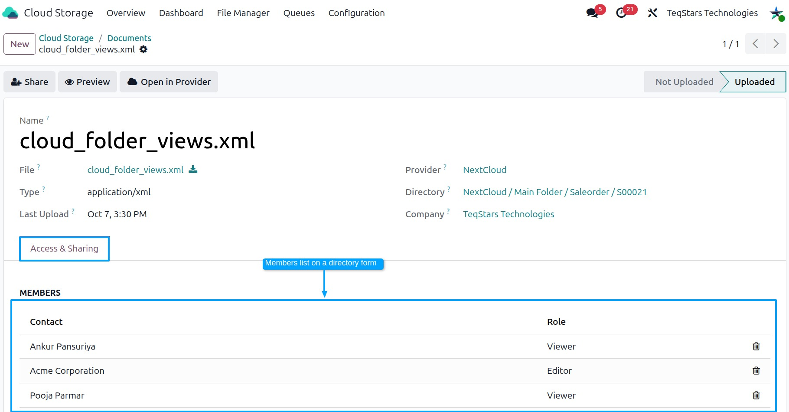Remove Acme Corporation using trash icon

coord(756,370)
